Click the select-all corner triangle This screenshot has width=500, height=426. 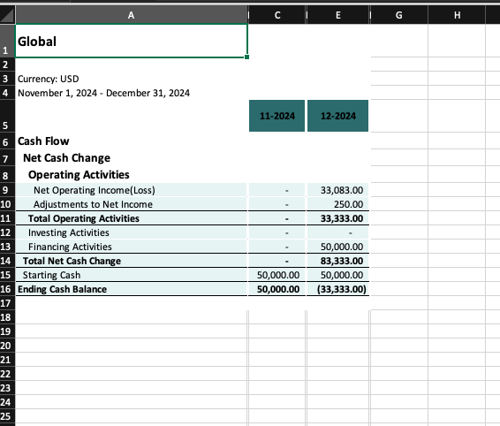[x=7, y=15]
